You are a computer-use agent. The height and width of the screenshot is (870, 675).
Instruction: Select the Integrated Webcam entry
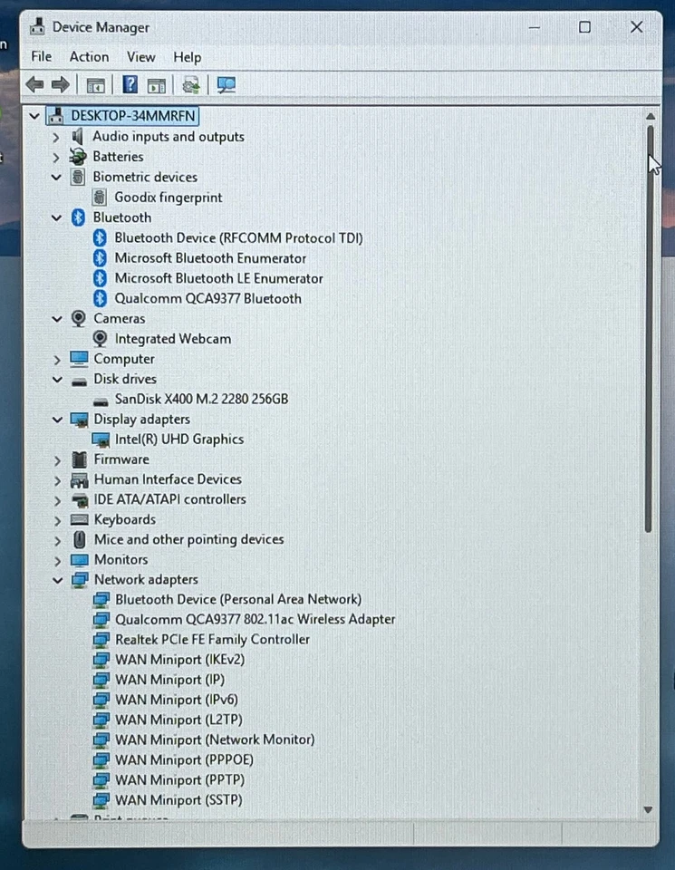172,339
